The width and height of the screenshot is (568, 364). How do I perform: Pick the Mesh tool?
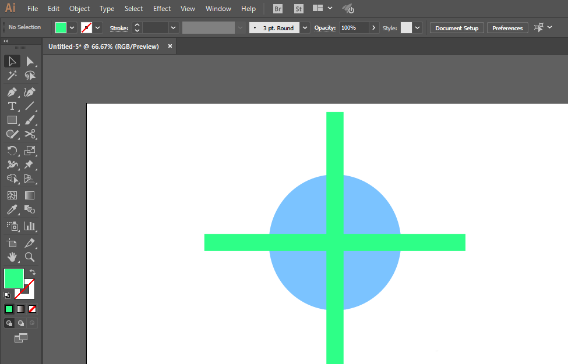click(12, 195)
